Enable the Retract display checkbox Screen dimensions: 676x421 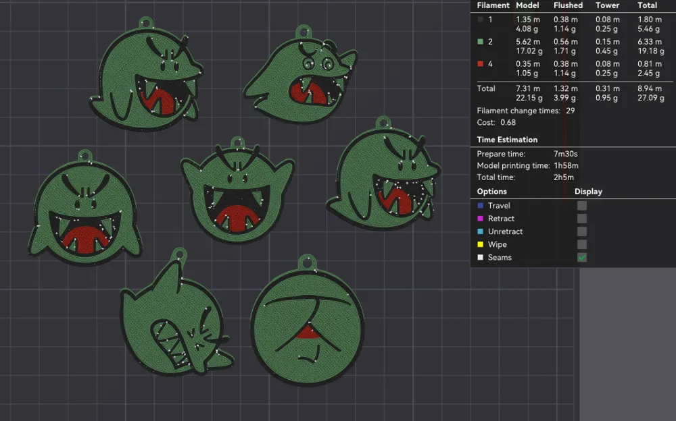(581, 219)
